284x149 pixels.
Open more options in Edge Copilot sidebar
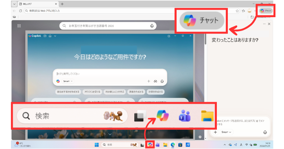[264, 24]
